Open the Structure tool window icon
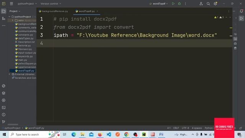The image size is (245, 138). pyautogui.click(x=3, y=18)
